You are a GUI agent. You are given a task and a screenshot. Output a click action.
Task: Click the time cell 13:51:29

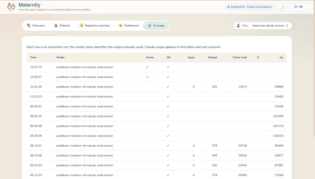click(36, 87)
